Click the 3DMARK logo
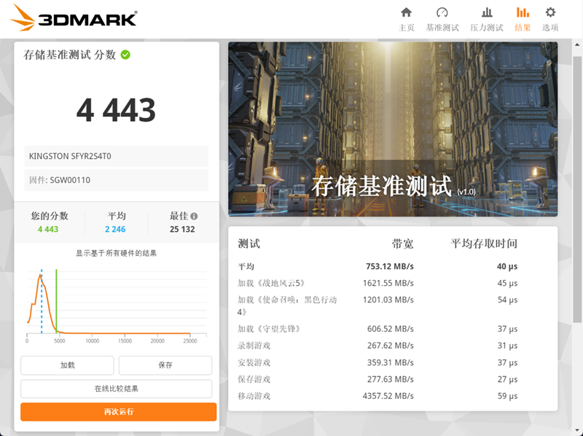The height and width of the screenshot is (436, 583). [74, 17]
